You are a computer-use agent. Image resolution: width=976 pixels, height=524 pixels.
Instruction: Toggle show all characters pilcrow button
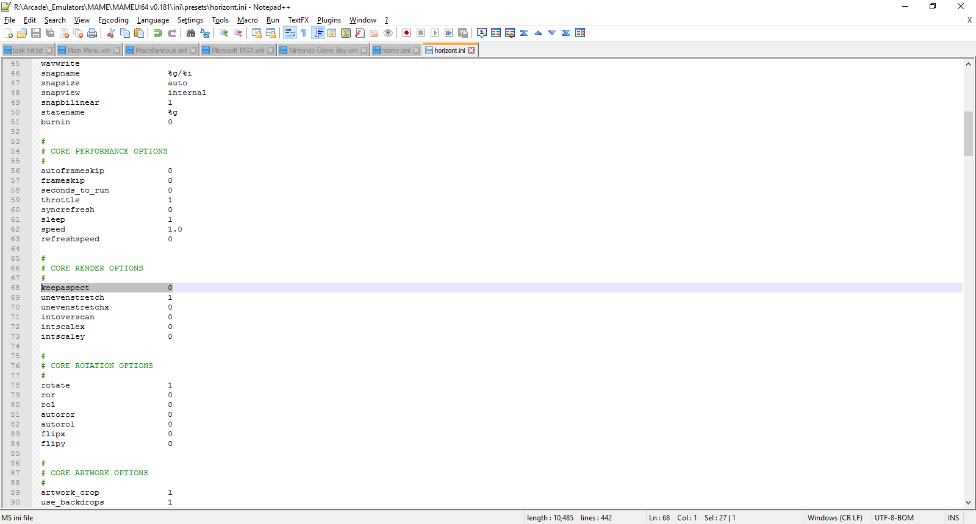tap(303, 33)
